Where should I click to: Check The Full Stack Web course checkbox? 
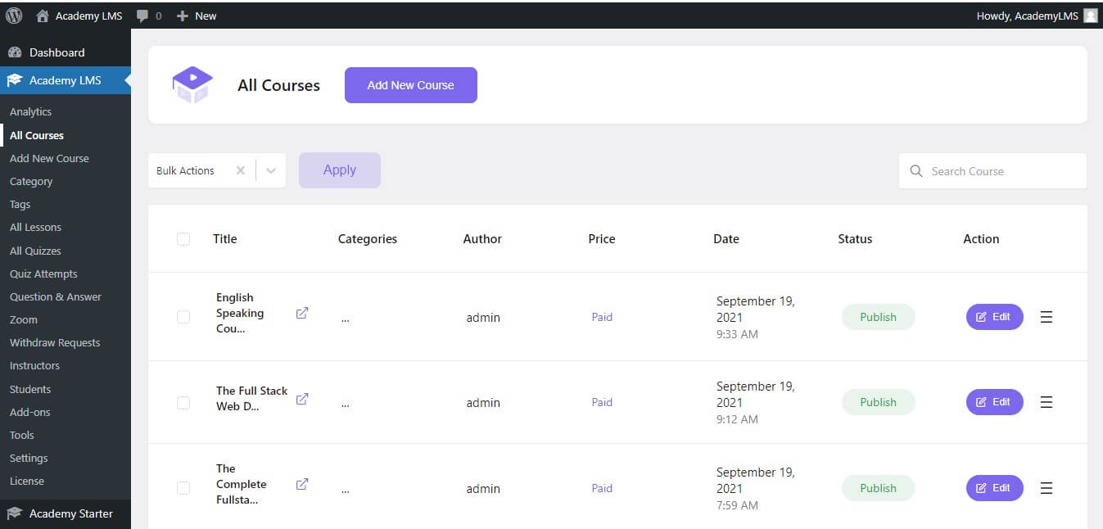[x=183, y=403]
